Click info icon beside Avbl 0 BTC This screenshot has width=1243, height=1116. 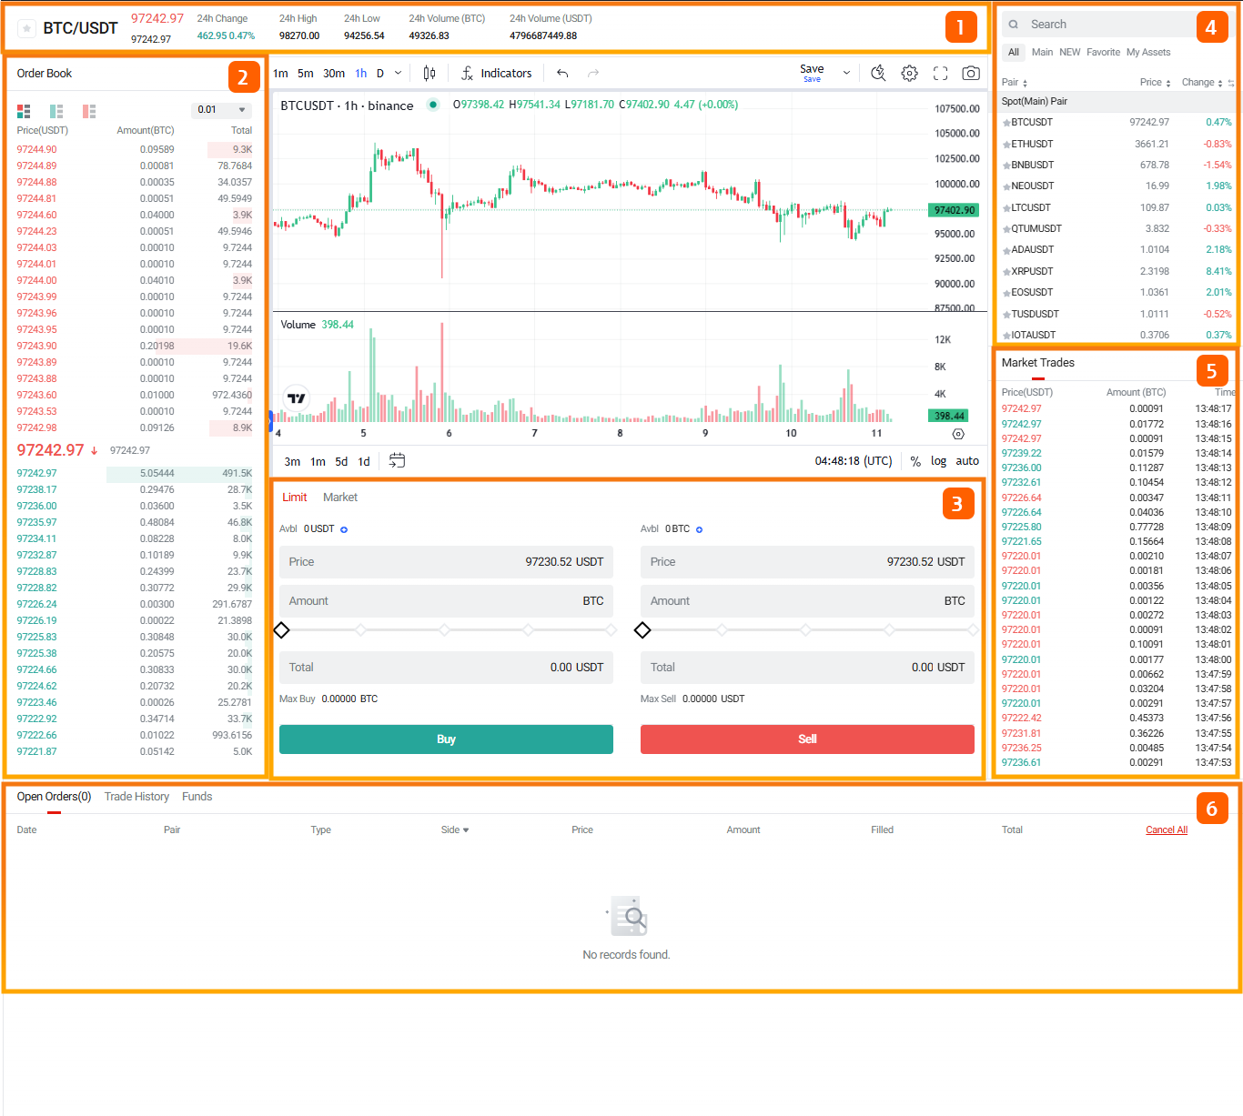pyautogui.click(x=699, y=529)
